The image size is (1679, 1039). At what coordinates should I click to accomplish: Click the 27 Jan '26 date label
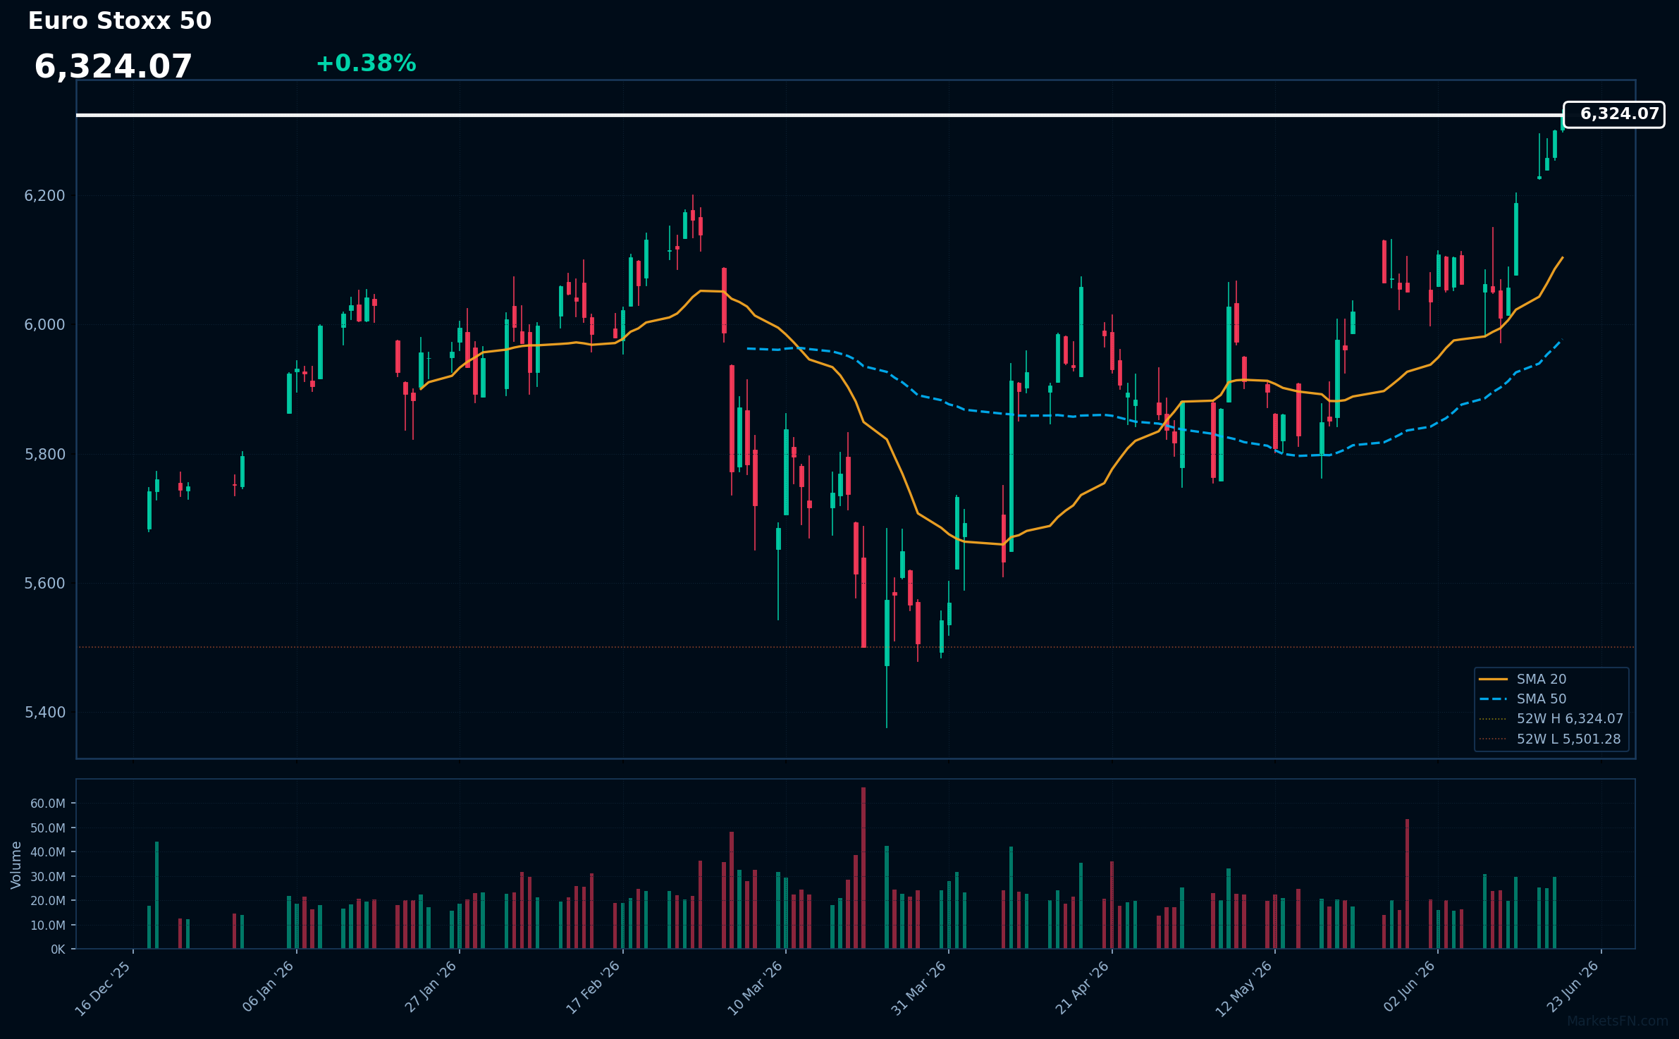click(431, 987)
